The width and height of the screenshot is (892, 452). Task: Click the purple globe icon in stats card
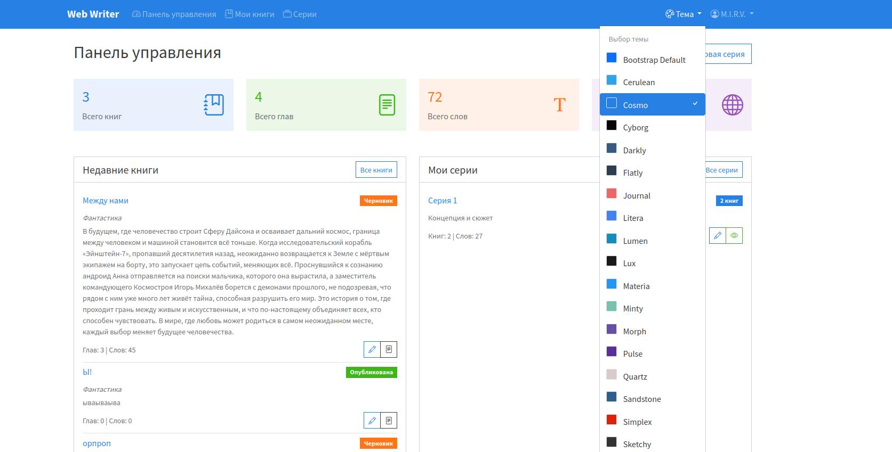(x=732, y=105)
